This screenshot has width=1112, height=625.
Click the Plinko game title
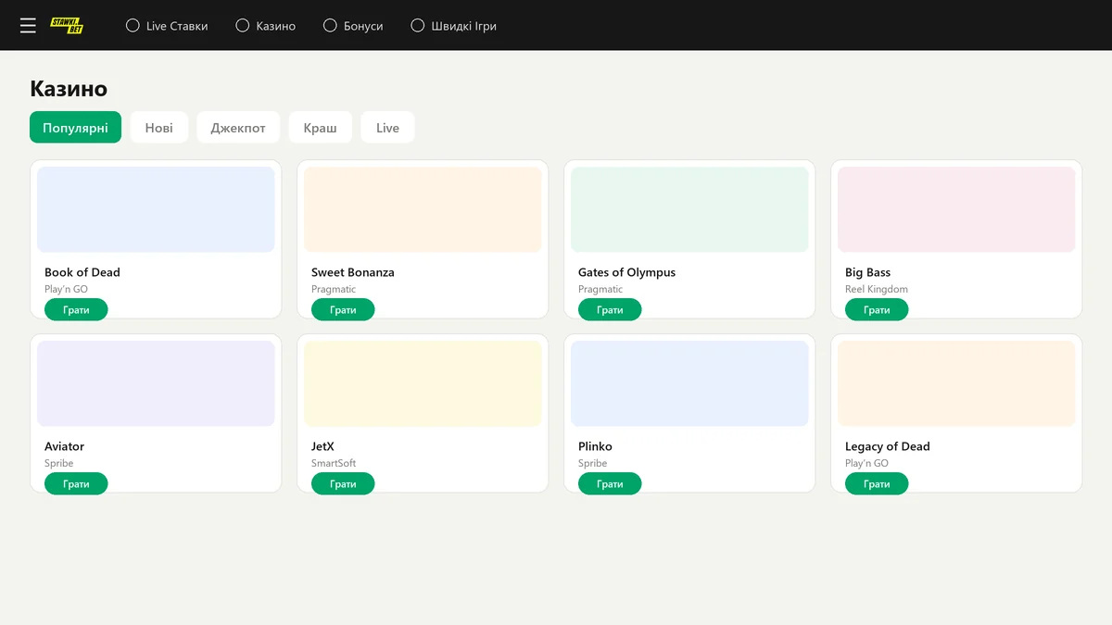pyautogui.click(x=595, y=446)
